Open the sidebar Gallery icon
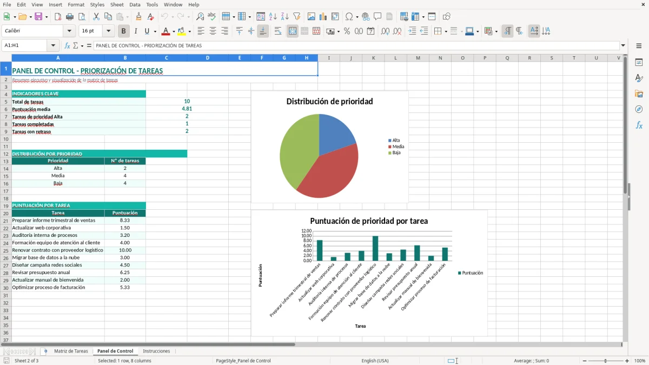This screenshot has height=365, width=649. [x=639, y=94]
